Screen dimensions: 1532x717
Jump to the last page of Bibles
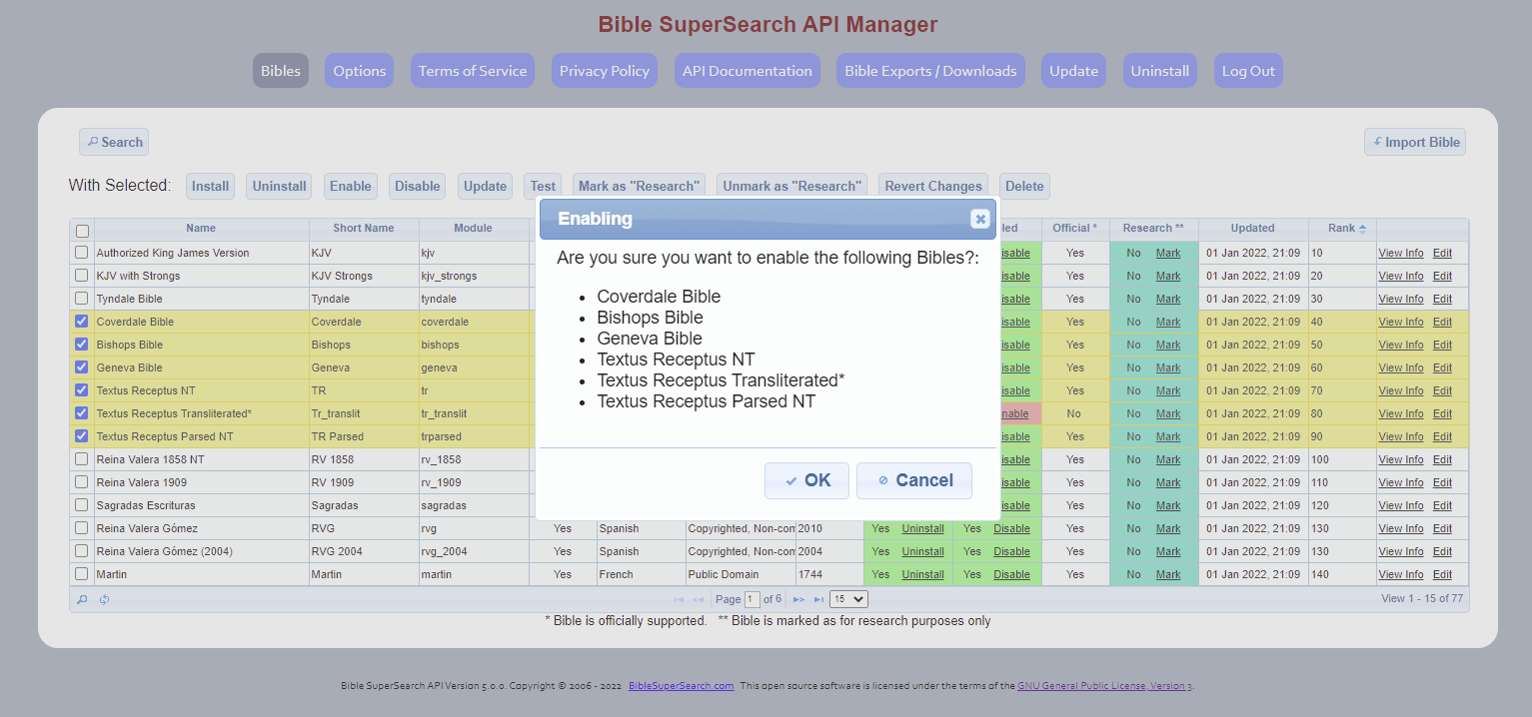[x=818, y=599]
